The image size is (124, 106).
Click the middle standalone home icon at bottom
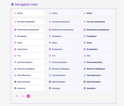[x=23, y=96]
